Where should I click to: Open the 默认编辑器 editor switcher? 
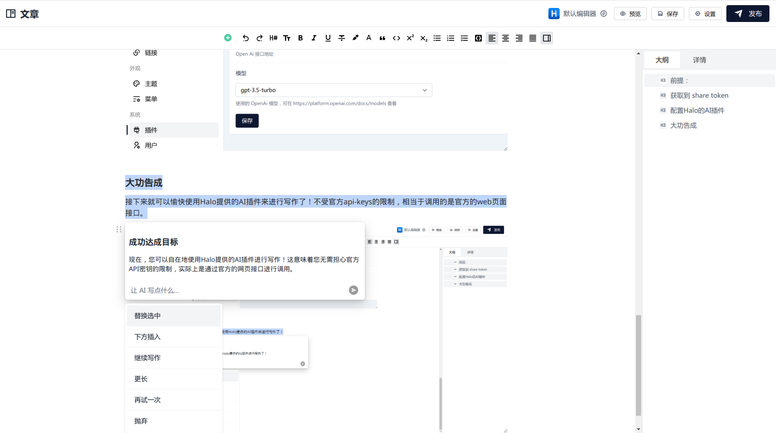click(578, 14)
